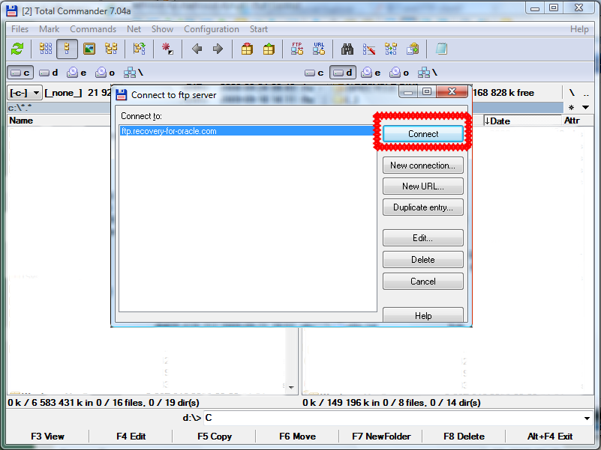Click left panel scrollbar down arrow
The height and width of the screenshot is (450, 601).
[292, 387]
